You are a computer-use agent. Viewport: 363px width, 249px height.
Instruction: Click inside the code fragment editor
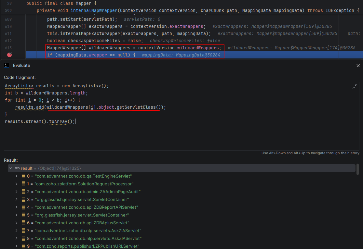[181, 116]
